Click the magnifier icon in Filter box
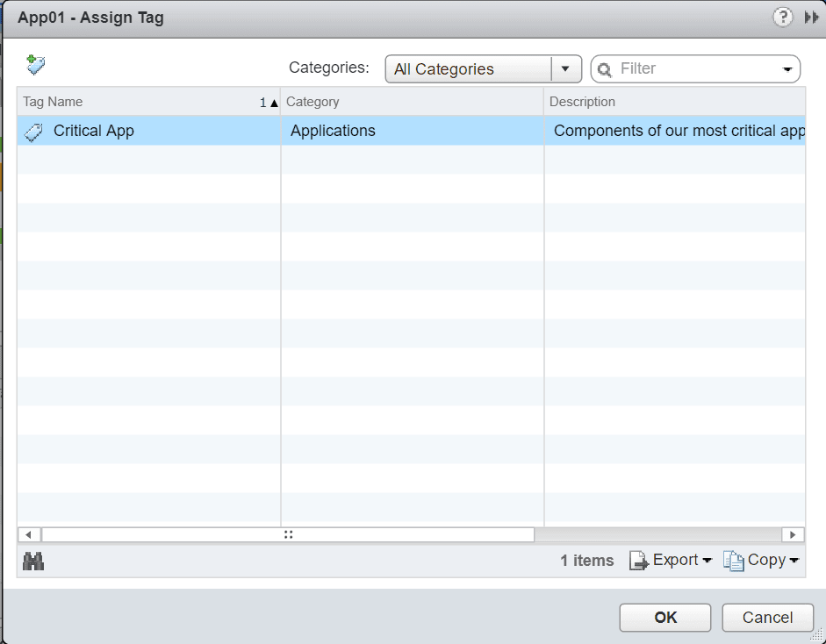The width and height of the screenshot is (826, 644). [604, 69]
